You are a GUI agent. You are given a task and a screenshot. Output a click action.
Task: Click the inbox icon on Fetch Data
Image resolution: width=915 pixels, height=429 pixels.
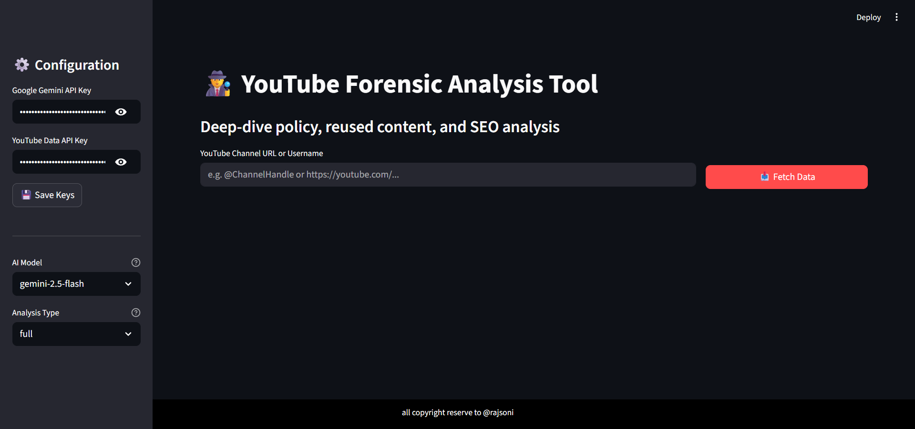tap(764, 177)
